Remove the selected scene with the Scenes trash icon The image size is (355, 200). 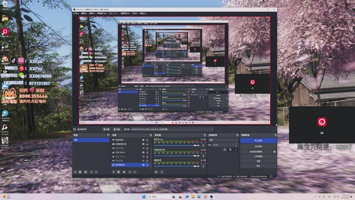coord(80,172)
